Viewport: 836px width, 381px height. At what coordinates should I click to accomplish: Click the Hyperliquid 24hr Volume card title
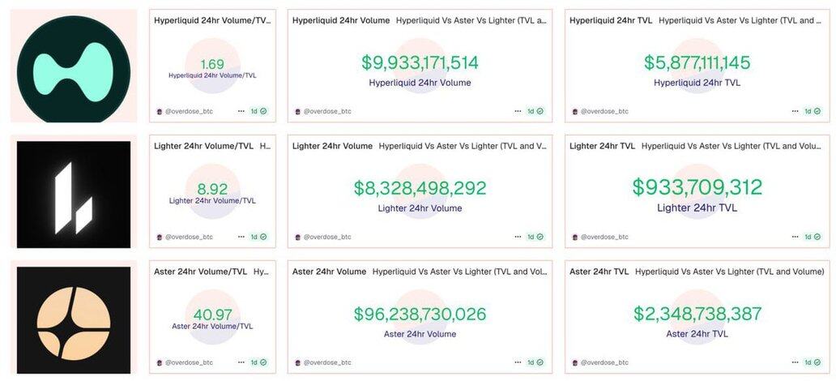pos(340,20)
